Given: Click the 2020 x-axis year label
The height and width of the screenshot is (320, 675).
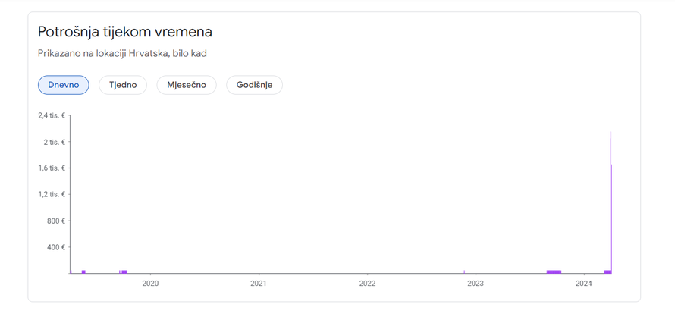Looking at the screenshot, I should point(151,284).
